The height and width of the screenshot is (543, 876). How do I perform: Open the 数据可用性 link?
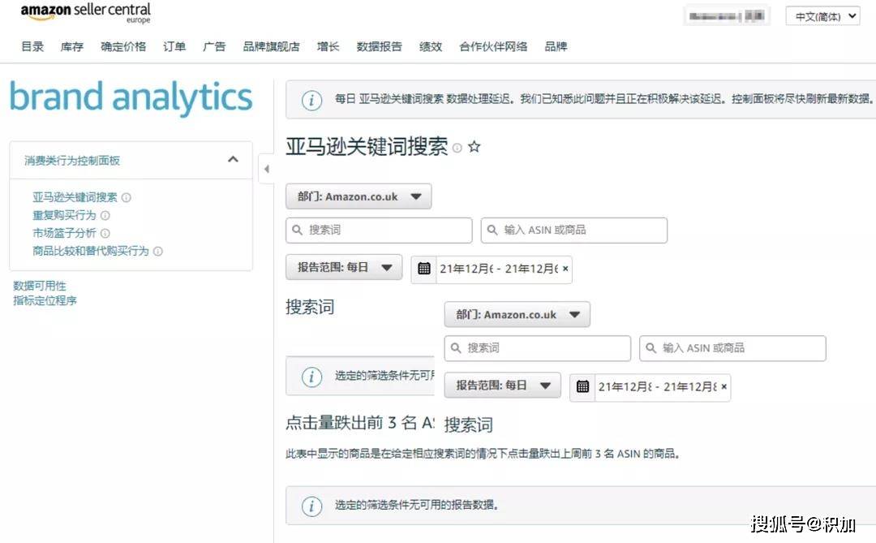(40, 286)
